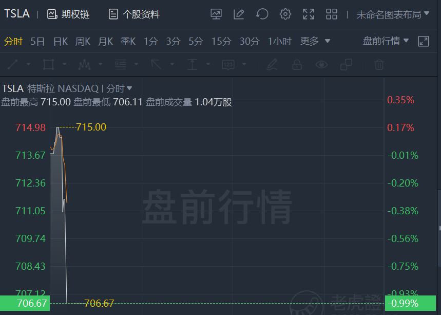Click 盘前最高 715.00 text
Viewport: 441px width, 315px height.
pos(36,102)
